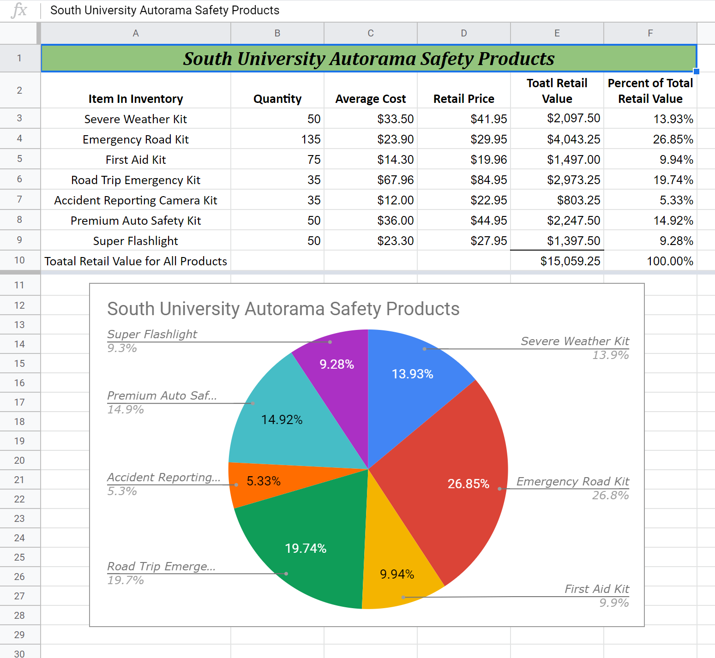Click retail price cell $84.95
Screen dimensions: 715x658
click(x=464, y=179)
